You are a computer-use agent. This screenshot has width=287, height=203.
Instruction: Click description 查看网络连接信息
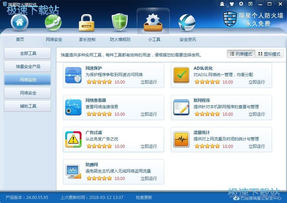coord(102,107)
